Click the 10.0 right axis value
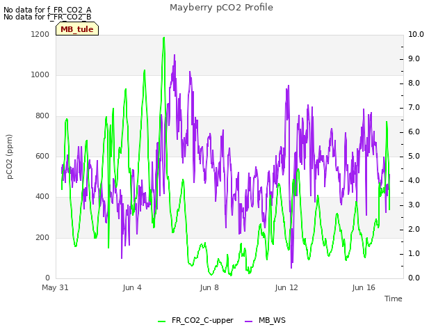The width and height of the screenshot is (445, 334). [416, 34]
